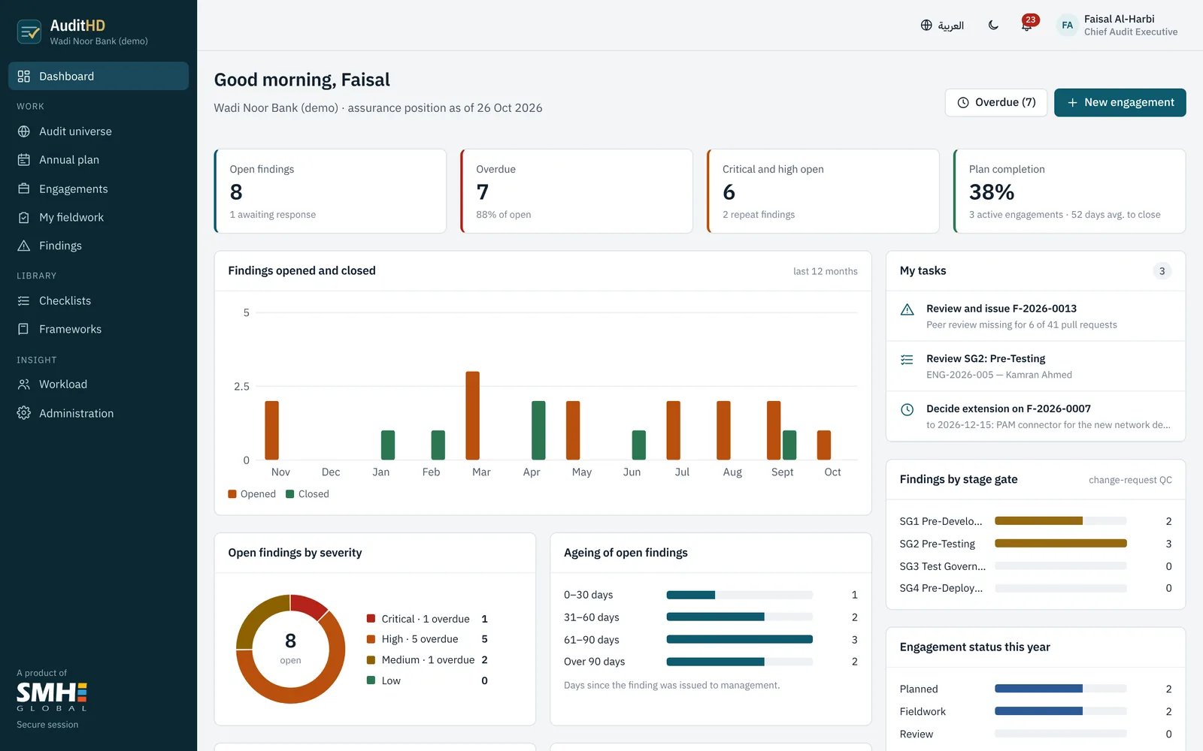The image size is (1203, 751).
Task: Click the March opened bar in chart
Action: tap(473, 415)
